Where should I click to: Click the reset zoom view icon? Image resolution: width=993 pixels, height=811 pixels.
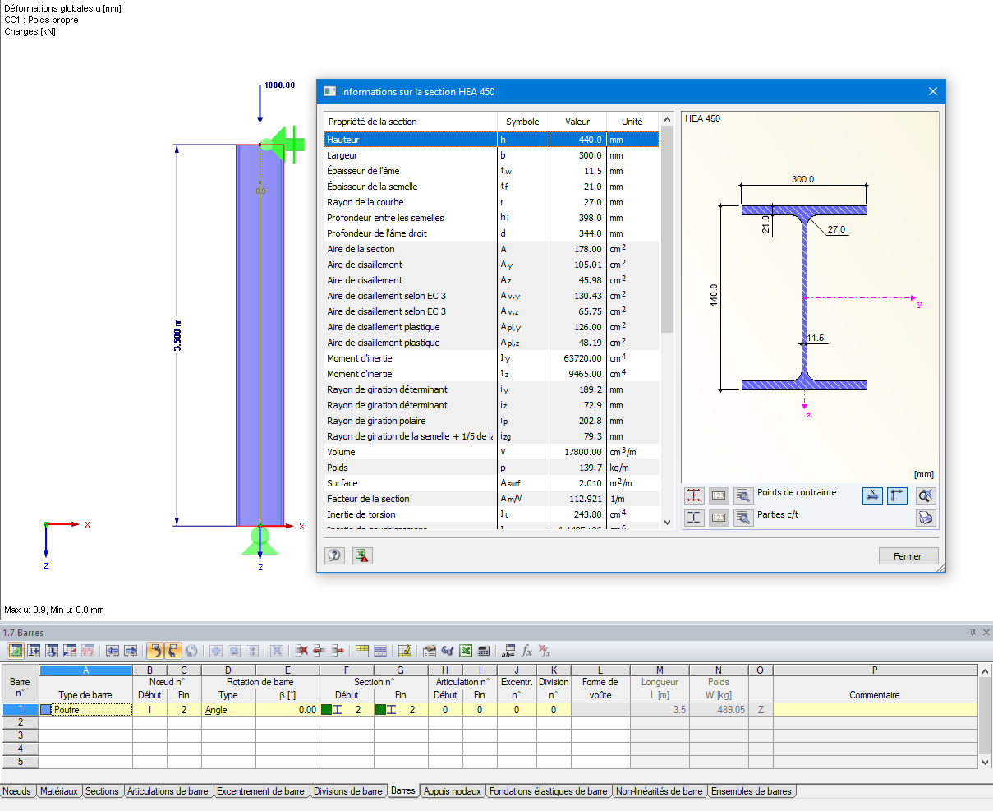point(926,495)
